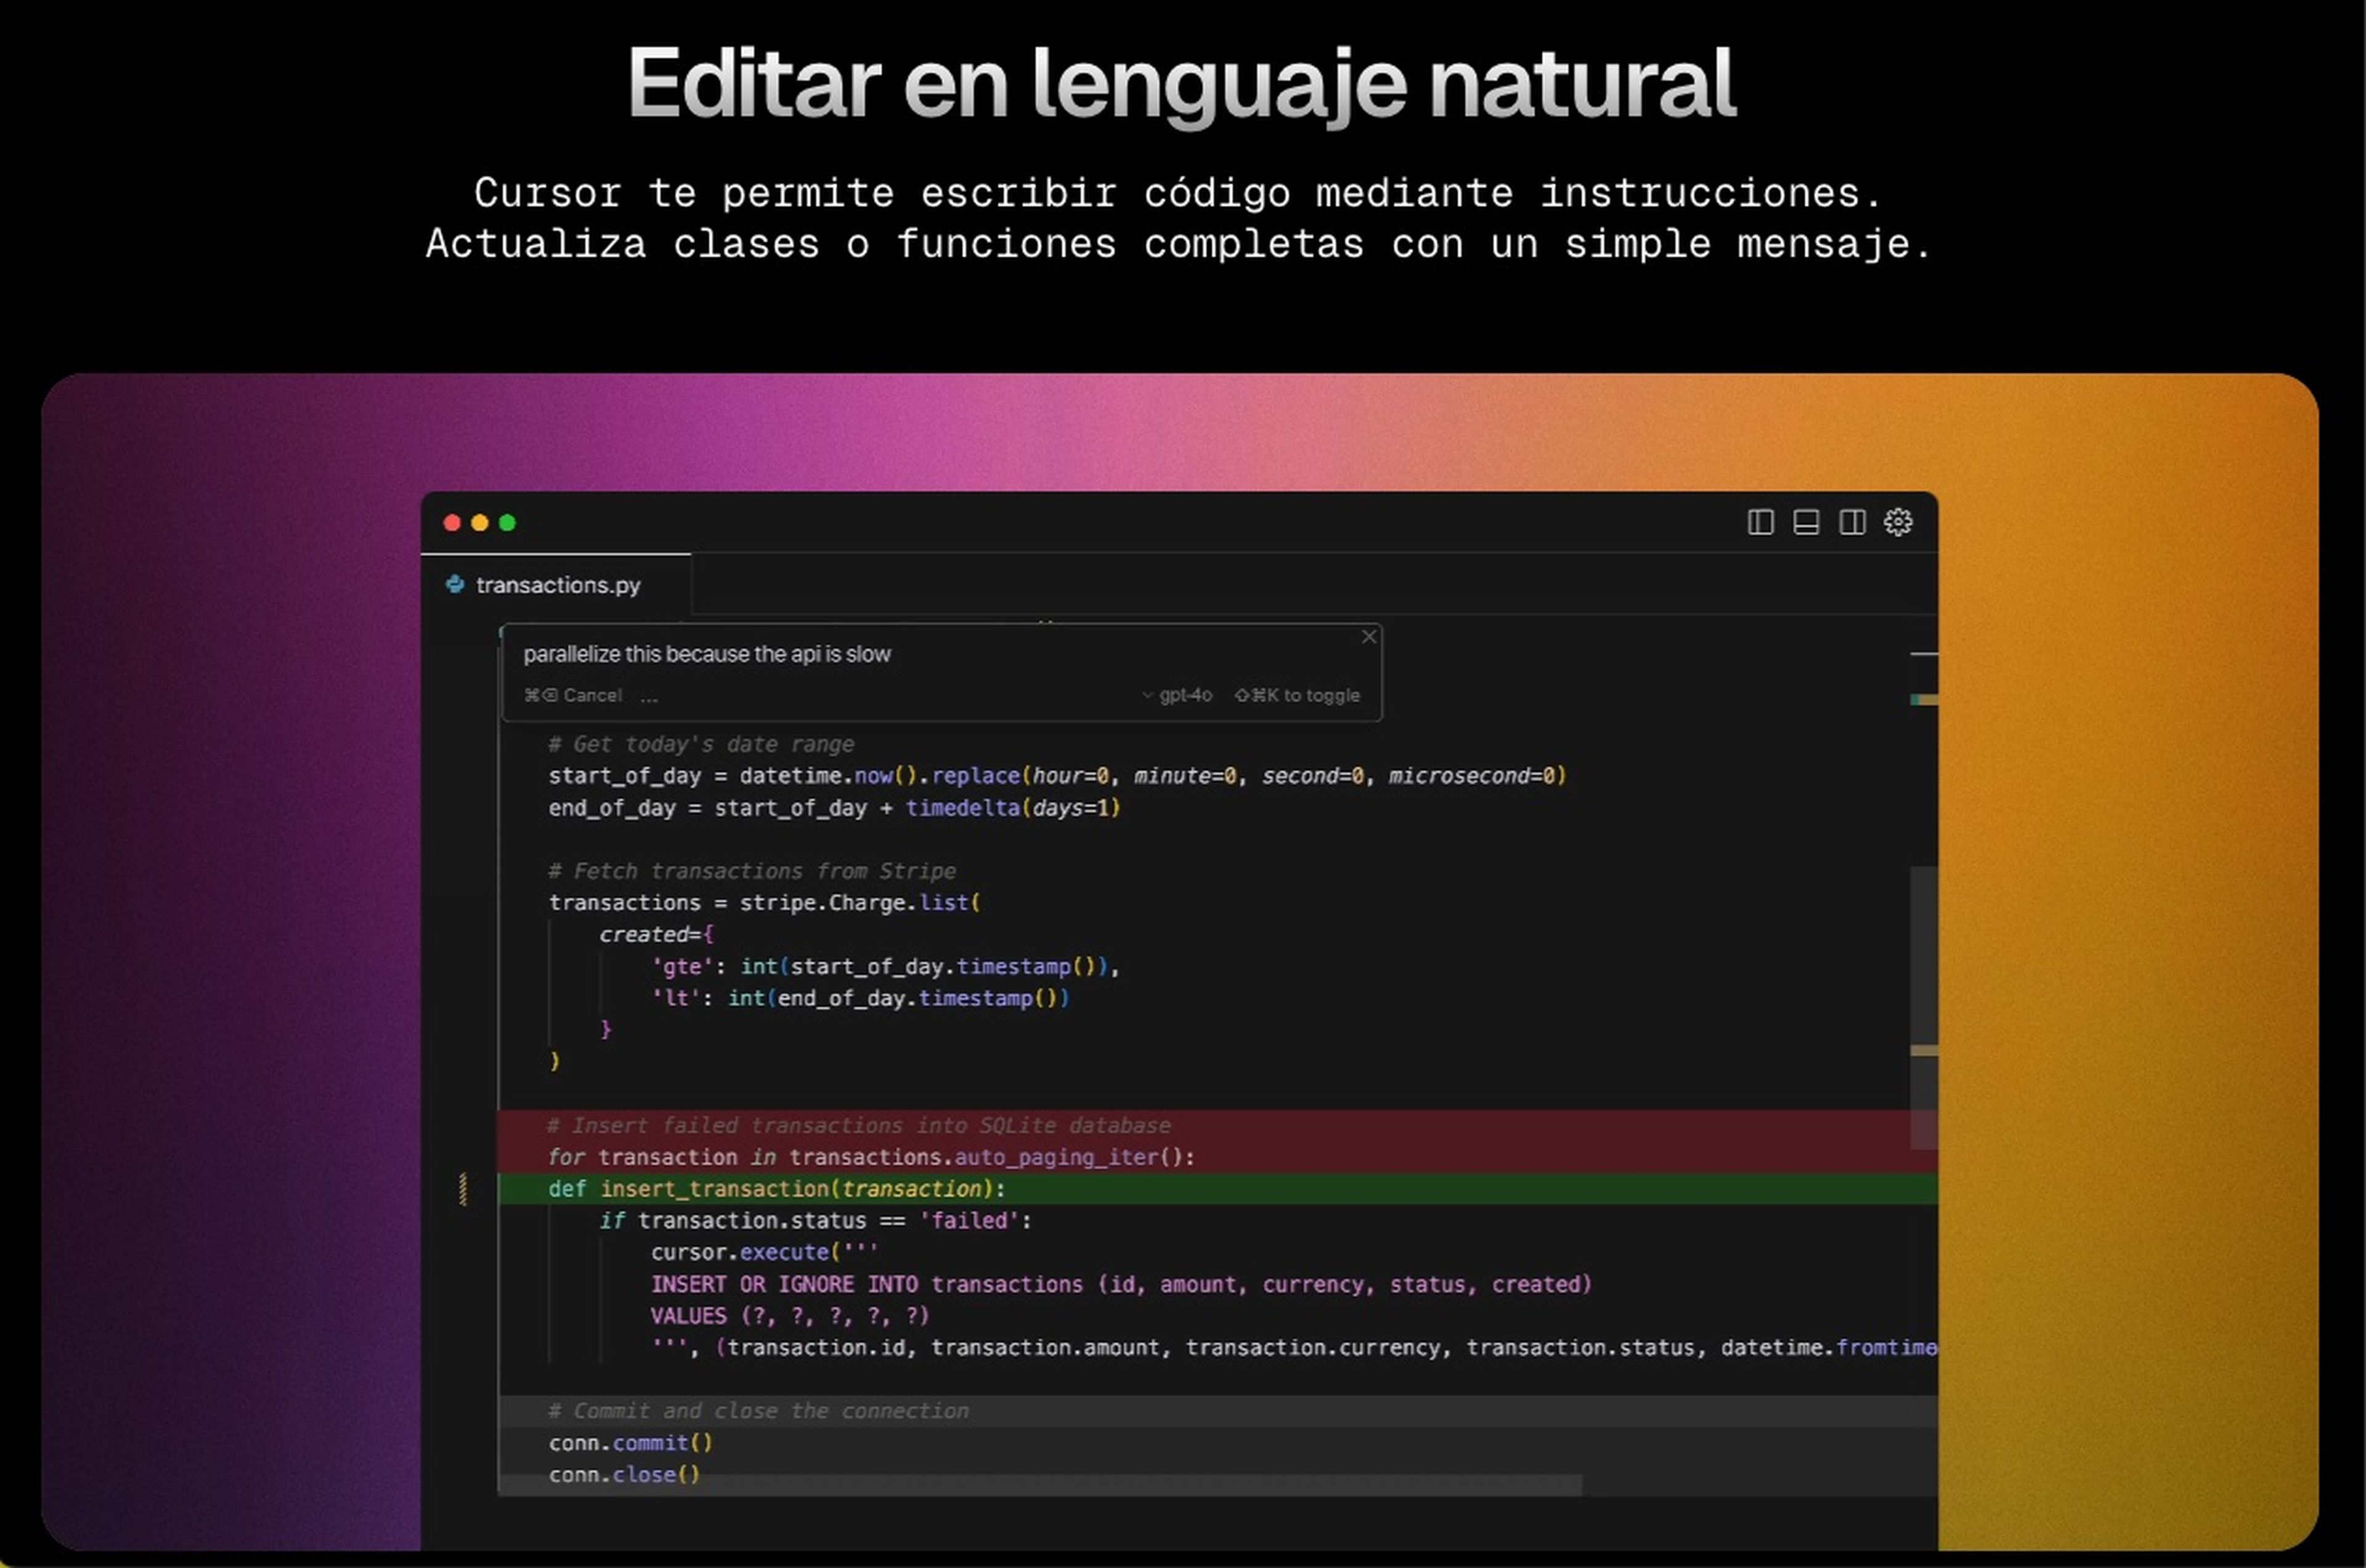Close the inline prompt box with X
The height and width of the screenshot is (1568, 2366).
(1368, 636)
